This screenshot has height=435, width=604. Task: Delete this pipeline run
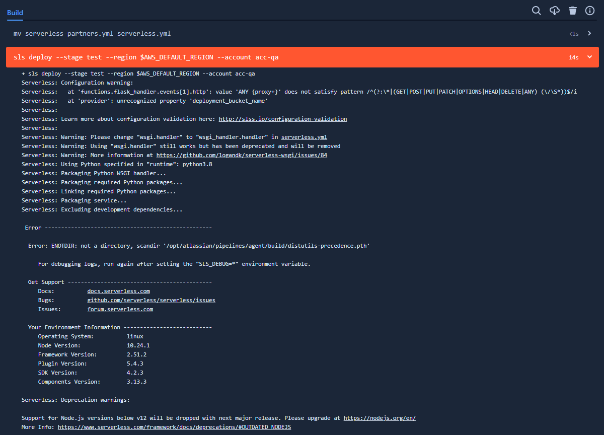click(573, 10)
